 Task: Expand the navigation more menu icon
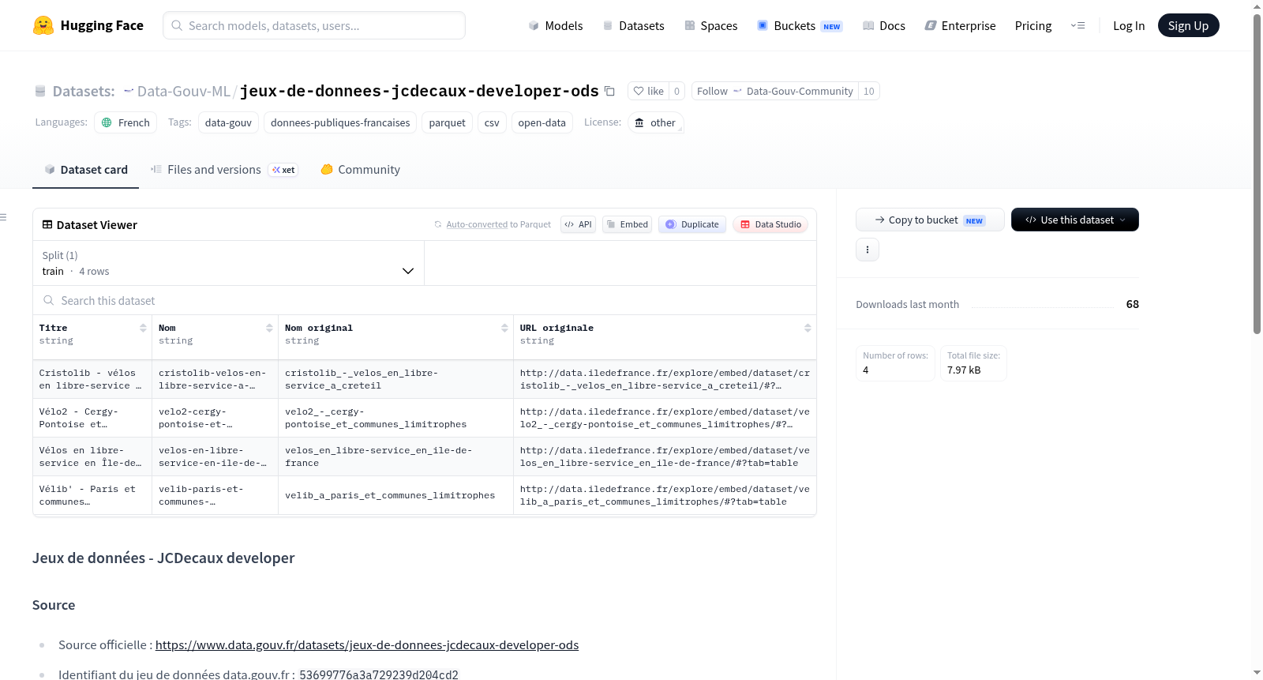[x=1077, y=25]
